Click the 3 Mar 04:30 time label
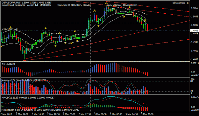Screen dimensions: 199x116 click(132, 114)
